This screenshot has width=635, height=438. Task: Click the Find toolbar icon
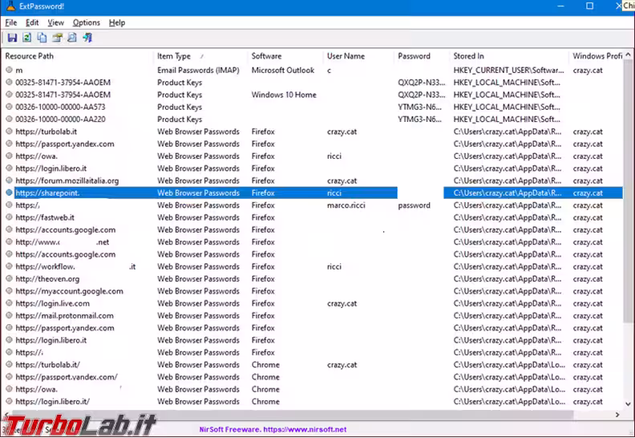[72, 38]
